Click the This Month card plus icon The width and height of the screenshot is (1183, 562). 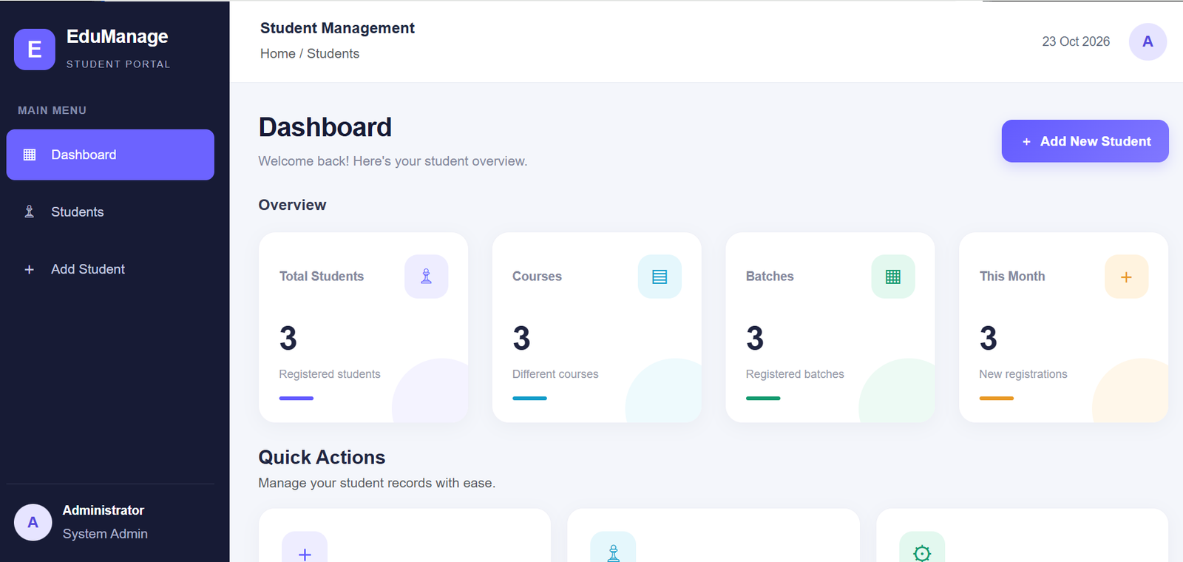[x=1127, y=277]
